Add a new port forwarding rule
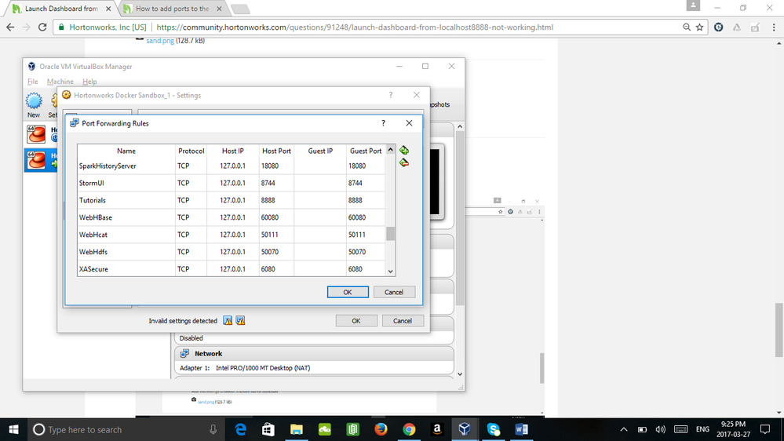 click(404, 150)
